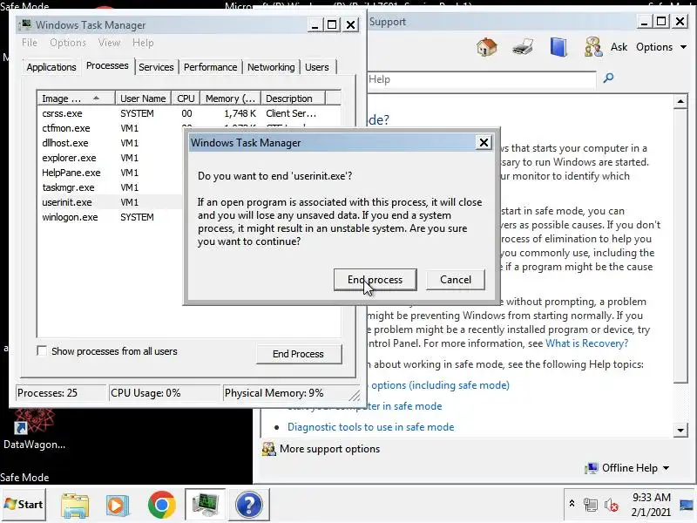Open options (including safe mode) link

point(440,385)
